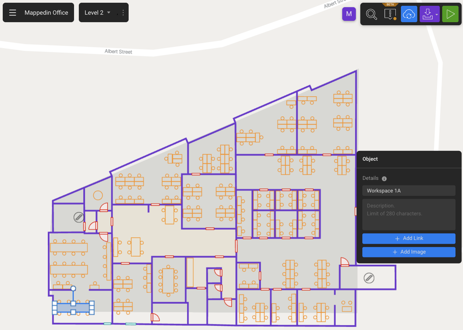The height and width of the screenshot is (330, 463).
Task: Launch the green preview play button
Action: tap(450, 14)
